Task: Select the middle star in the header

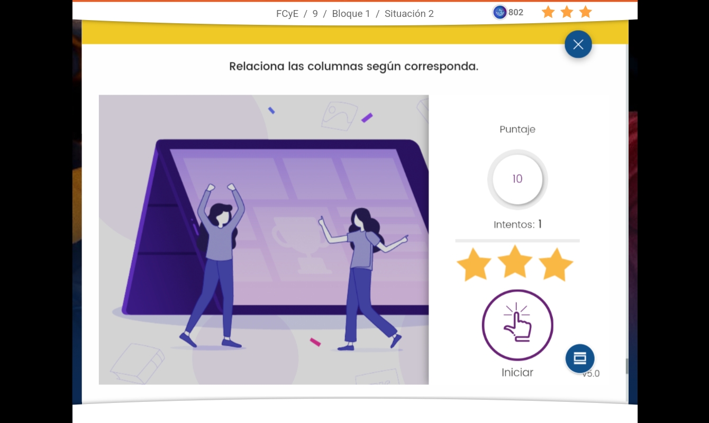Action: tap(567, 12)
